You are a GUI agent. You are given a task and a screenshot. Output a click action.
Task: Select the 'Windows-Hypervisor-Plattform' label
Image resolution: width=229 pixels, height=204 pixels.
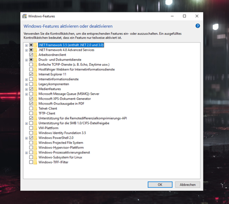pos(61,147)
